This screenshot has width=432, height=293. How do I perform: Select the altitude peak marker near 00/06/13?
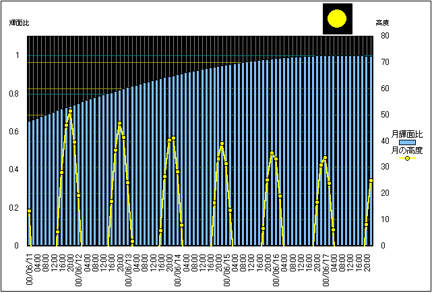(x=119, y=124)
